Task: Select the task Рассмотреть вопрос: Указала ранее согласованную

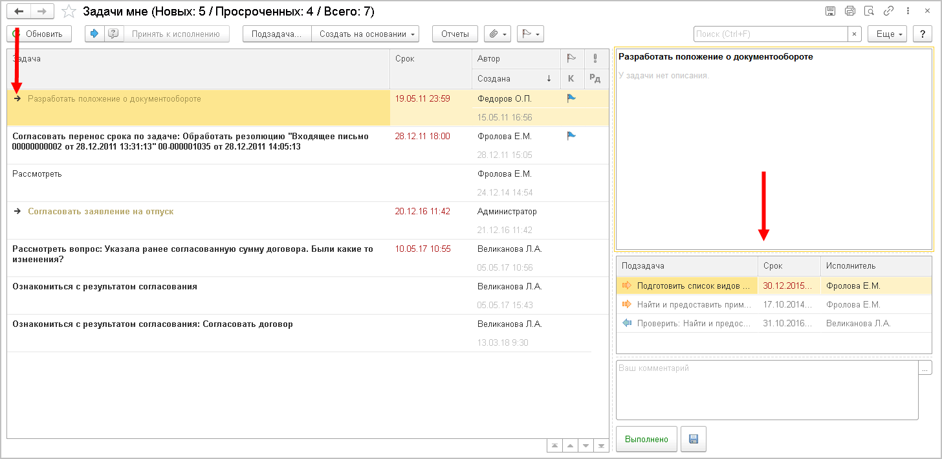Action: pos(193,254)
